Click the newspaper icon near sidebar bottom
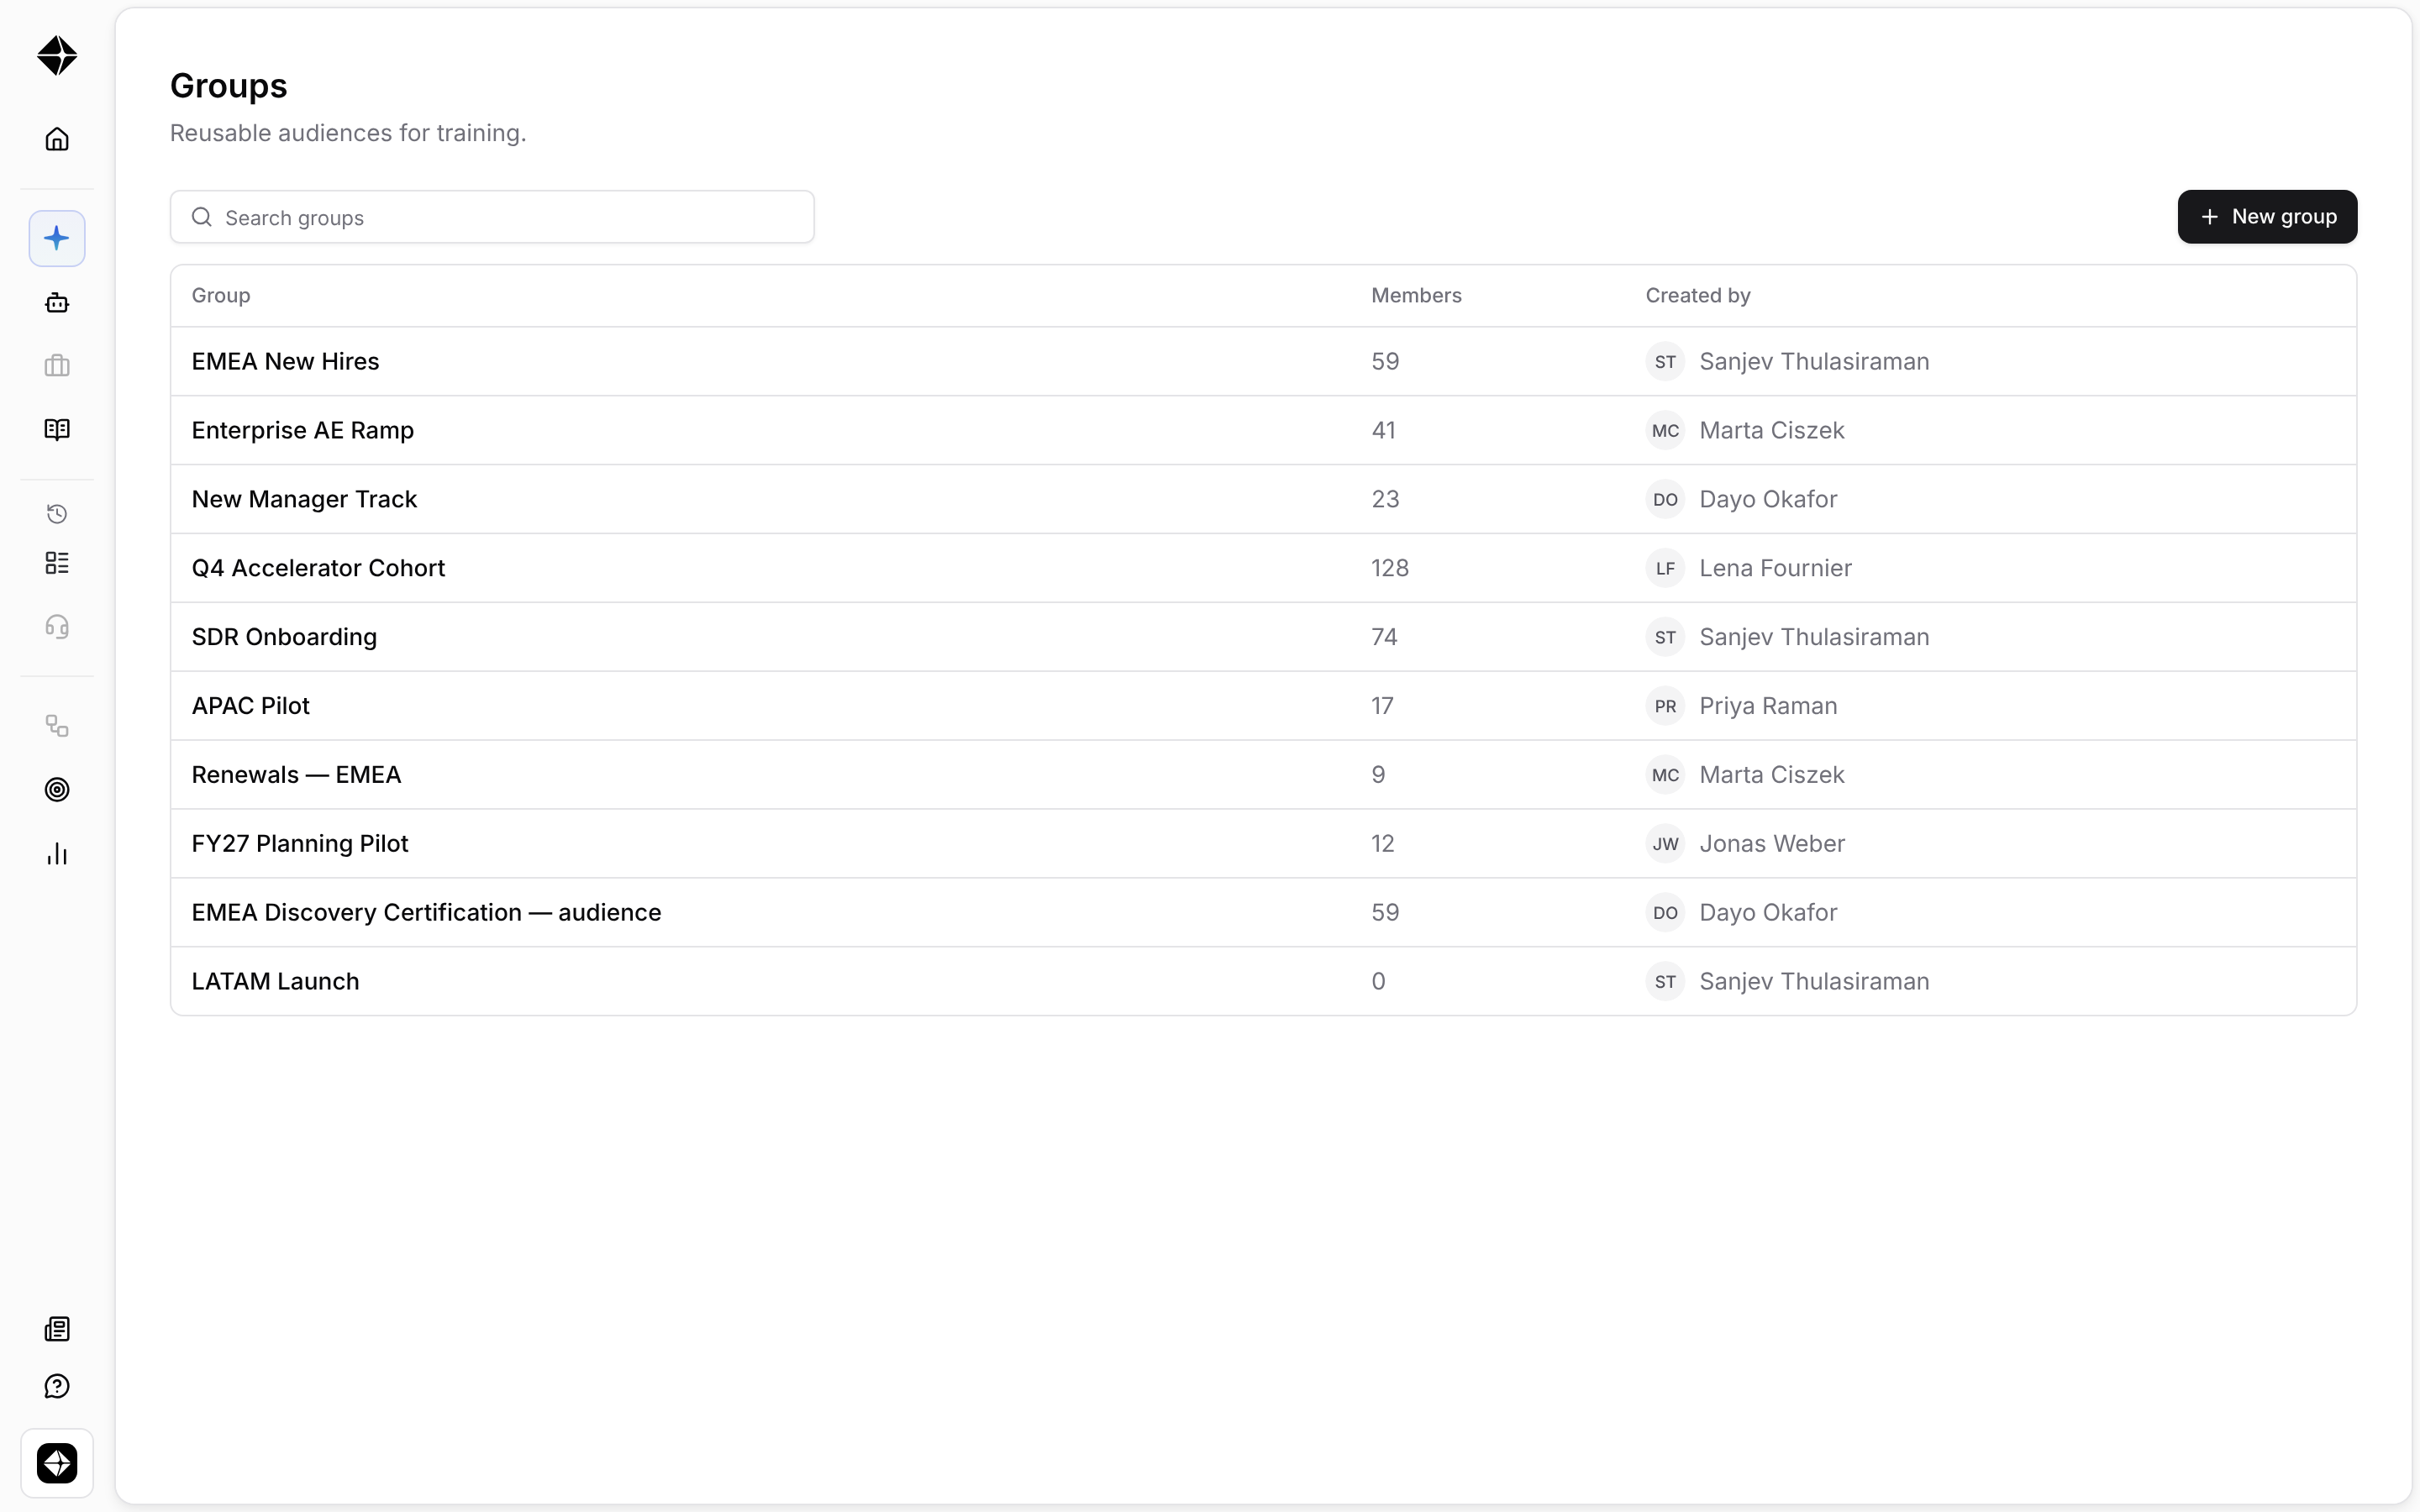The image size is (2420, 1512). [57, 1329]
